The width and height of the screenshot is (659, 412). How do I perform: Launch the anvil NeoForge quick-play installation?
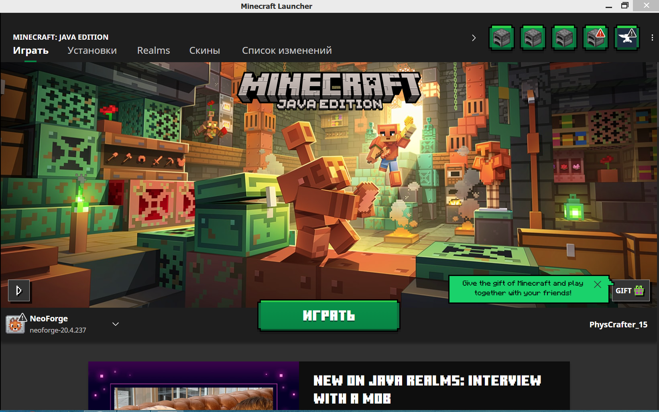(627, 38)
